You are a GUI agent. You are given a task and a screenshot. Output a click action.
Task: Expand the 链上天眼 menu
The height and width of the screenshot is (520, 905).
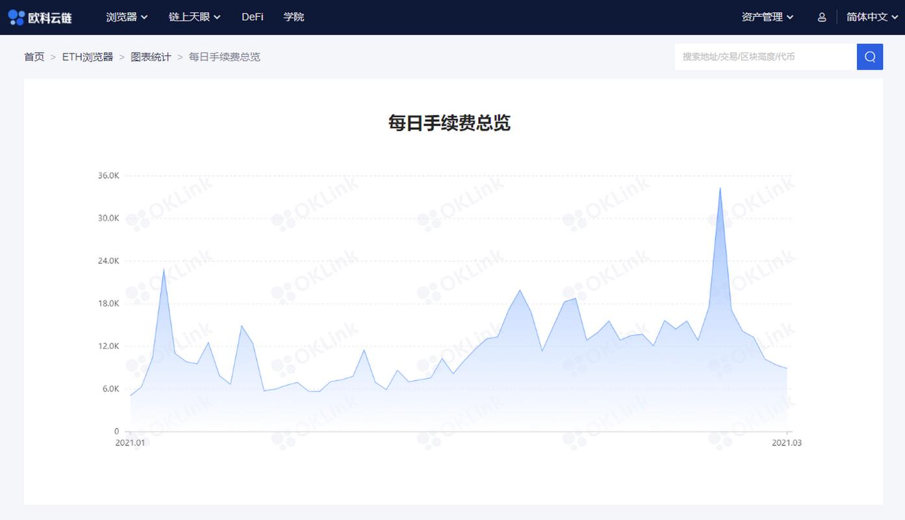point(194,17)
